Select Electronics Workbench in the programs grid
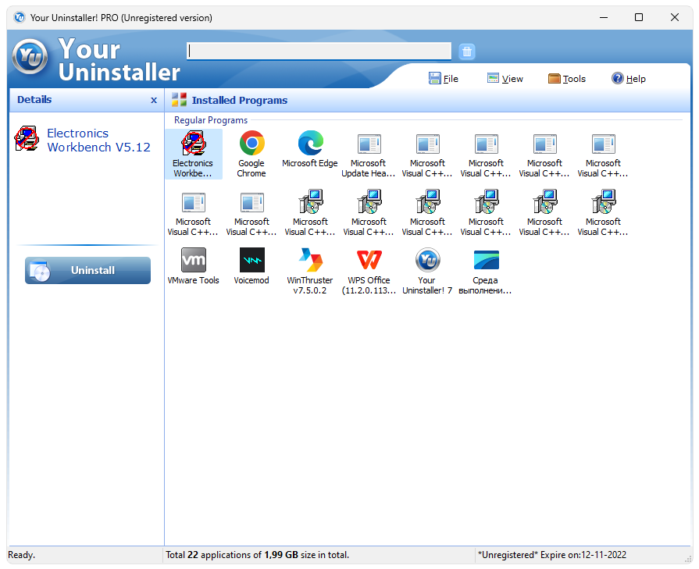Screen dimensions: 699x569 click(x=193, y=155)
